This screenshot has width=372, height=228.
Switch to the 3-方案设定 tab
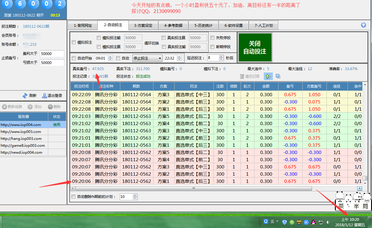click(143, 26)
